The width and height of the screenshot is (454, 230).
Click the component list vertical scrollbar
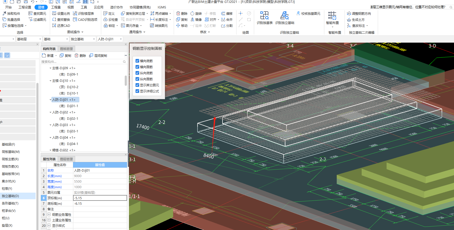(x=126, y=81)
